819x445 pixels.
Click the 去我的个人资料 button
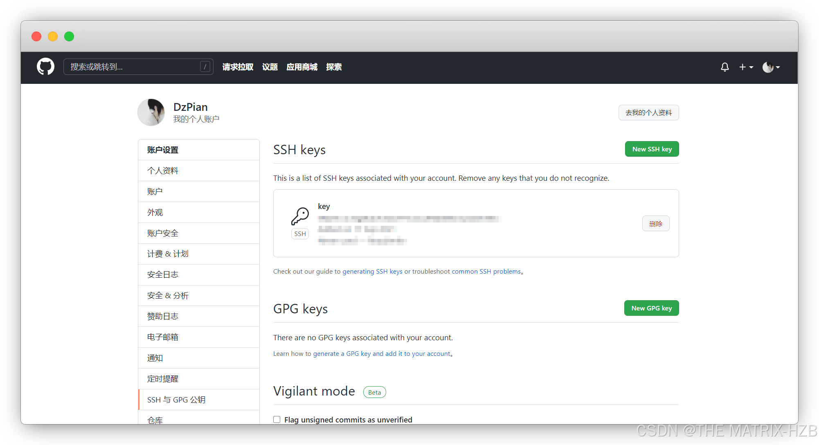(648, 112)
